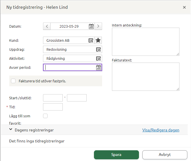
Task: Check the Lägg till som favorit box
Action: point(45,116)
